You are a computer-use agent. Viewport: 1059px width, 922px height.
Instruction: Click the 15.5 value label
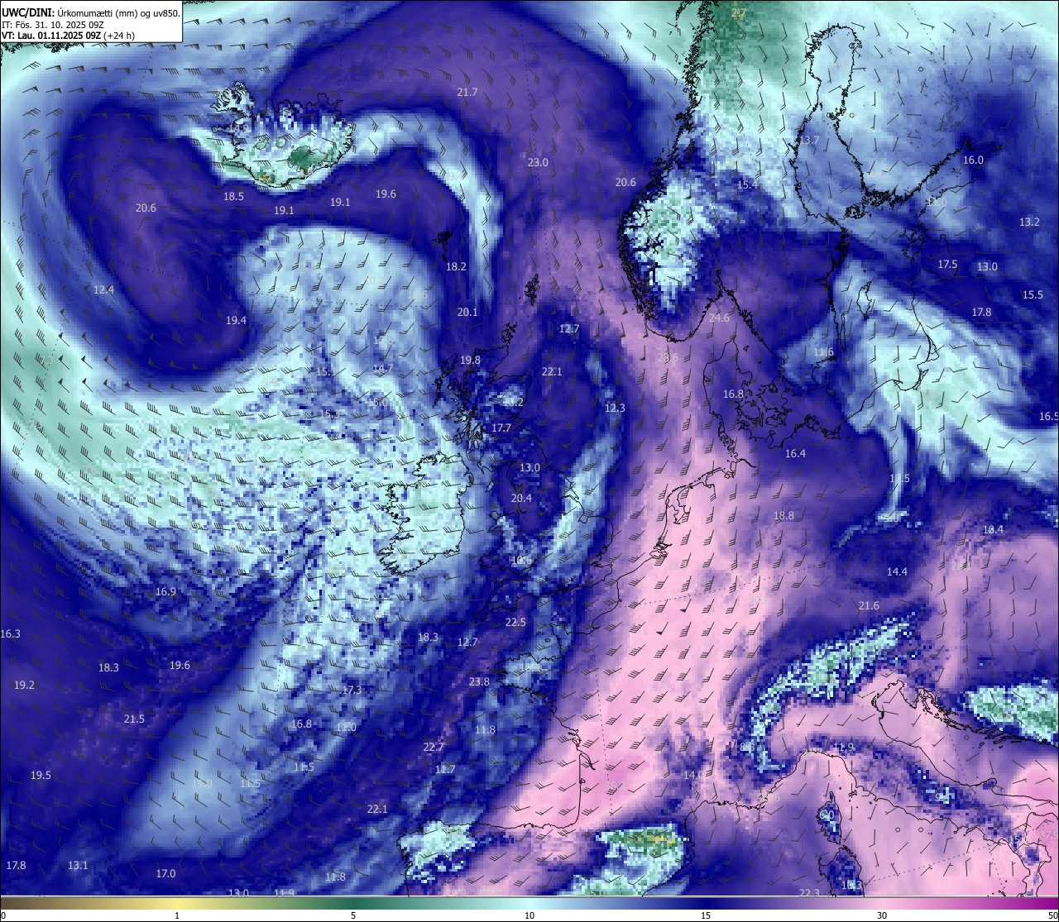point(1033,294)
